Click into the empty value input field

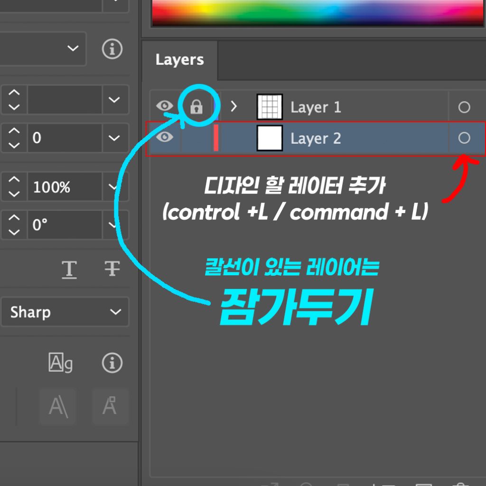click(x=65, y=100)
